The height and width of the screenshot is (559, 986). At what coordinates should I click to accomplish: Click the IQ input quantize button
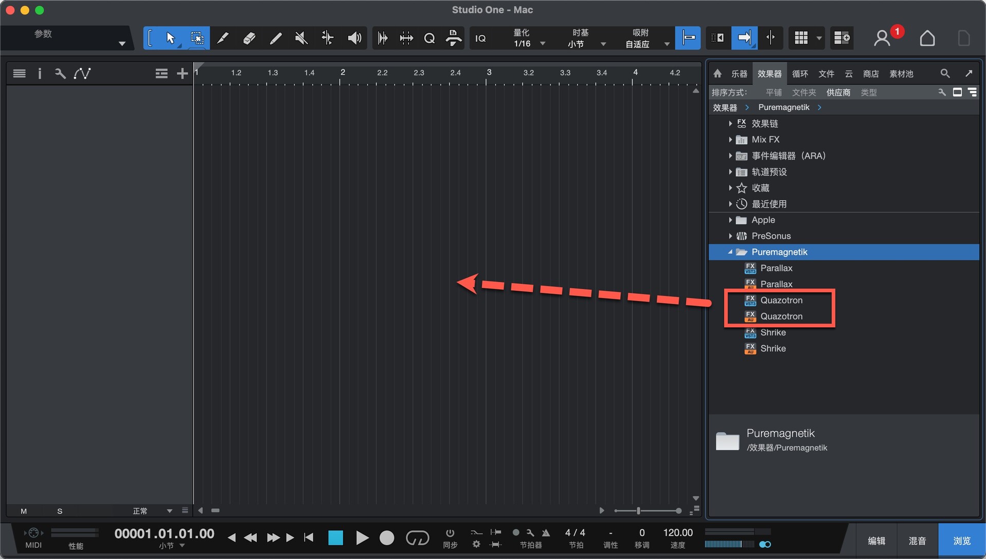pyautogui.click(x=481, y=38)
